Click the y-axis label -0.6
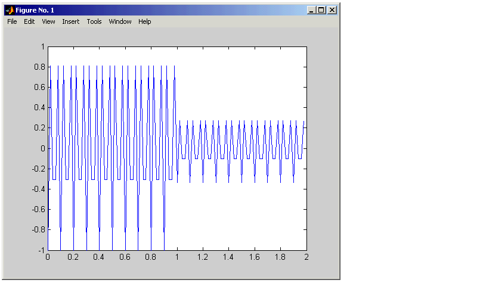Image resolution: width=477 pixels, height=283 pixels. [x=39, y=209]
